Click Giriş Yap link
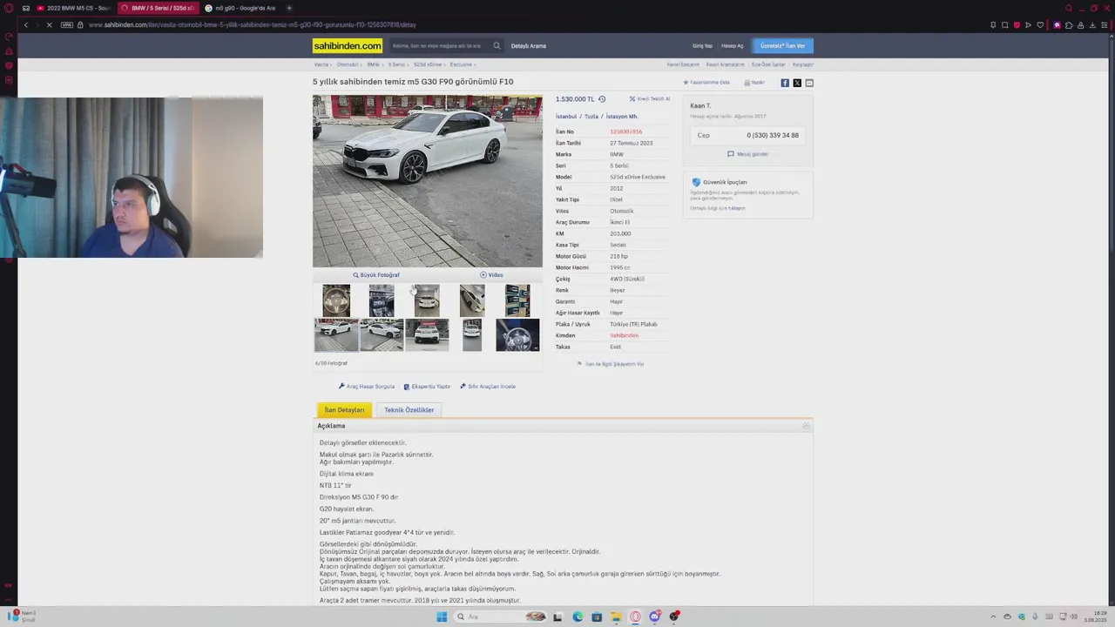 (702, 46)
